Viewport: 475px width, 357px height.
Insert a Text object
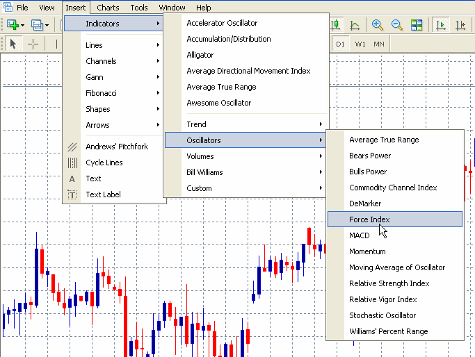coord(115,178)
